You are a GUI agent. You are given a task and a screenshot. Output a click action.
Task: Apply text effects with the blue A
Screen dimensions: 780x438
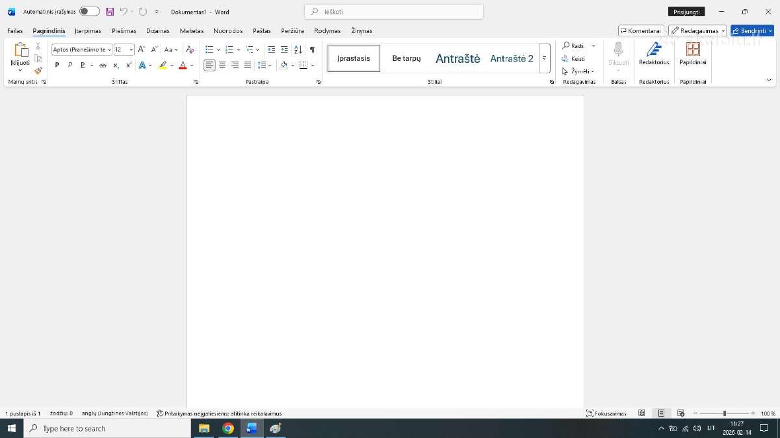click(142, 65)
